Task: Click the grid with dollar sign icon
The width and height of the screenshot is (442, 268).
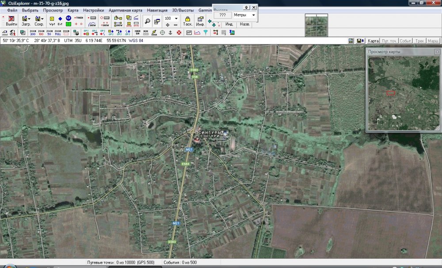Action: (x=224, y=33)
